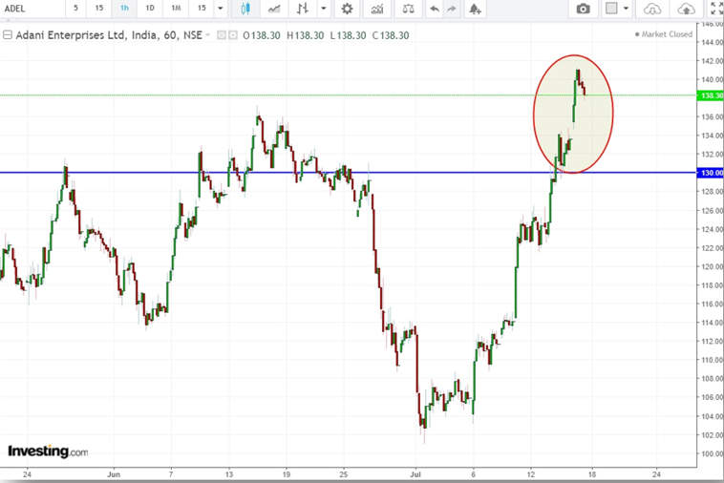Select the 15 interval beside the dropdown arrow
This screenshot has width=724, height=483.
202,9
